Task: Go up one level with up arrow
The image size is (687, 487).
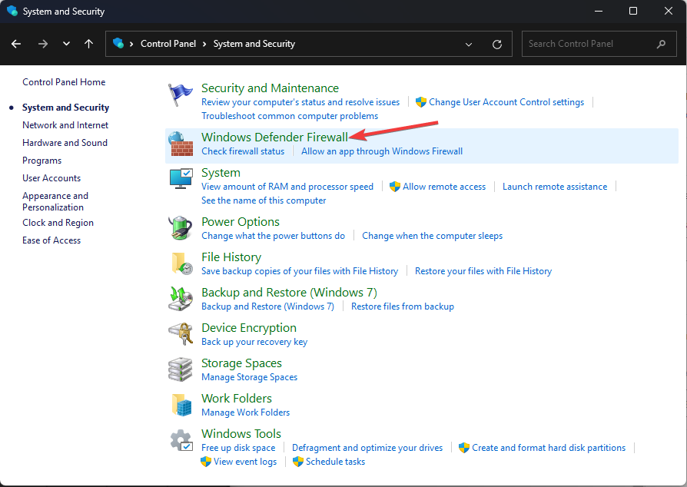Action: pyautogui.click(x=88, y=44)
